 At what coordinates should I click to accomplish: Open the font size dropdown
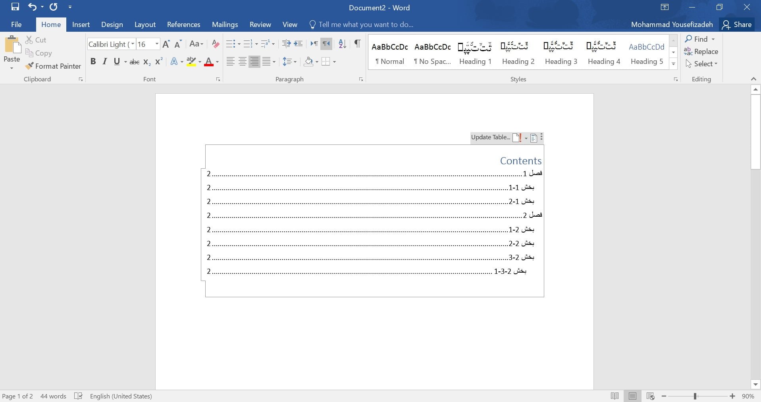tap(157, 44)
